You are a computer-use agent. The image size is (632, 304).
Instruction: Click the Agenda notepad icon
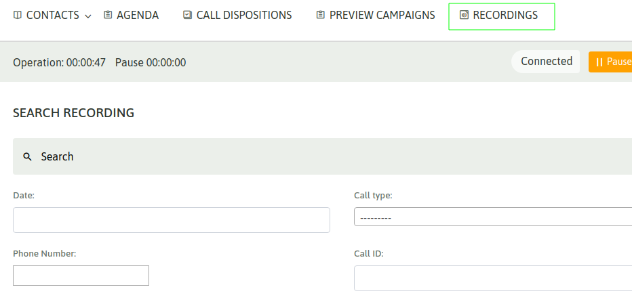click(x=108, y=15)
